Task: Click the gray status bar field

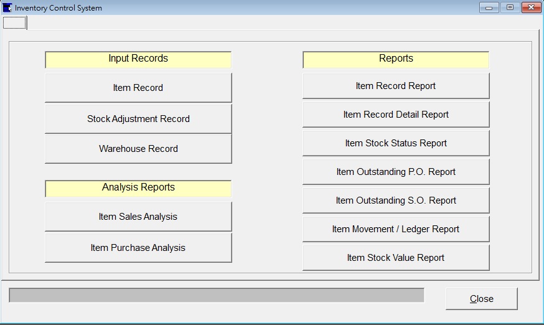Action: (x=217, y=295)
